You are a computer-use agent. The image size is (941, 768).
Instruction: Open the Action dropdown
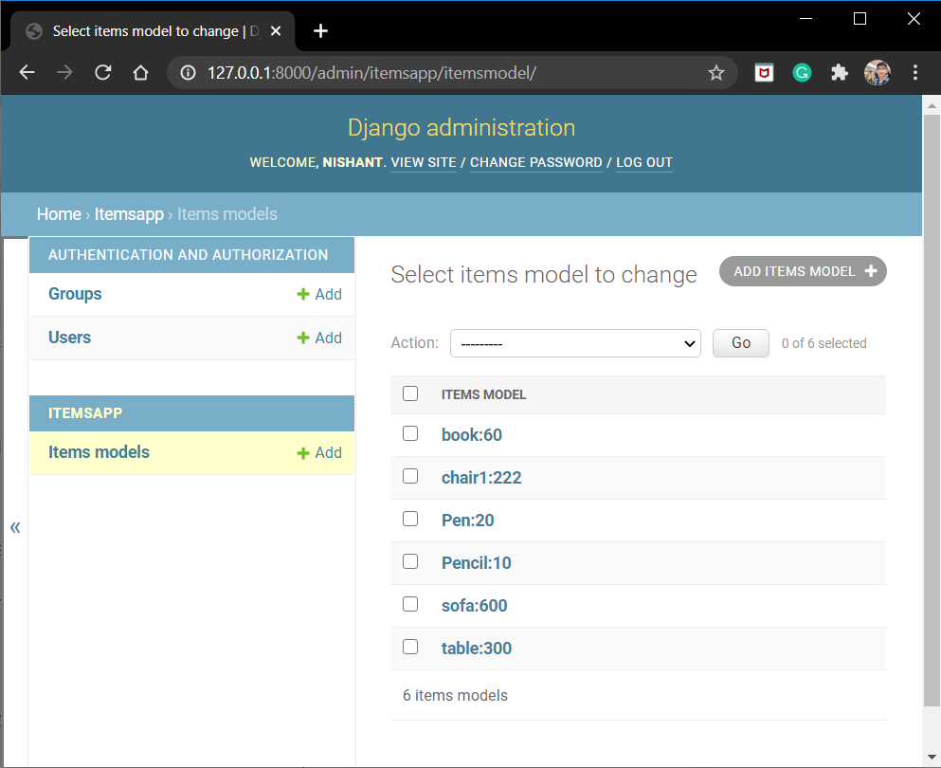pyautogui.click(x=575, y=343)
